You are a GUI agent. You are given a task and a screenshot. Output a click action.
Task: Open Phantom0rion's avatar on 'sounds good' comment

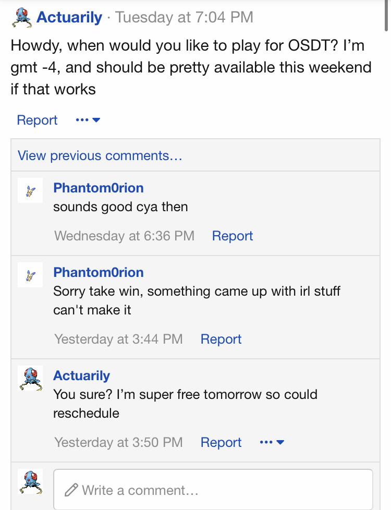[x=30, y=191]
